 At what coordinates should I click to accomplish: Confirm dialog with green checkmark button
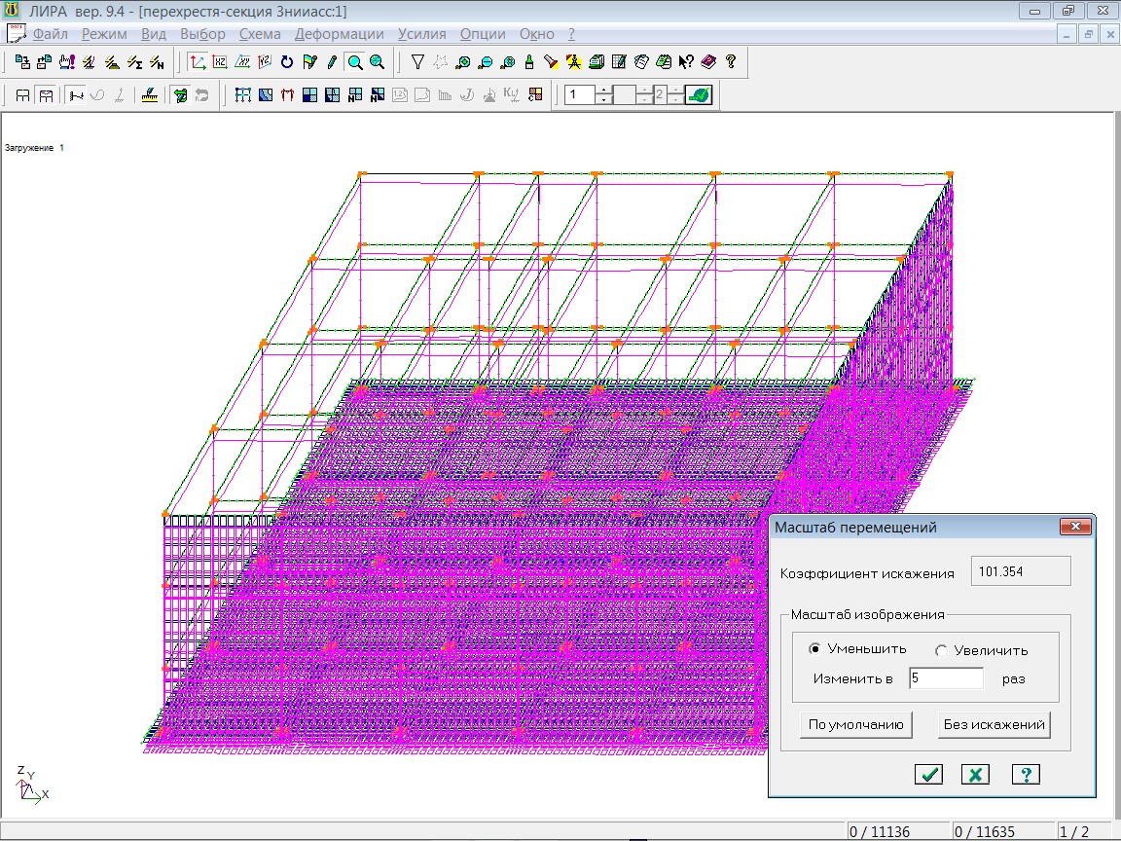coord(929,775)
